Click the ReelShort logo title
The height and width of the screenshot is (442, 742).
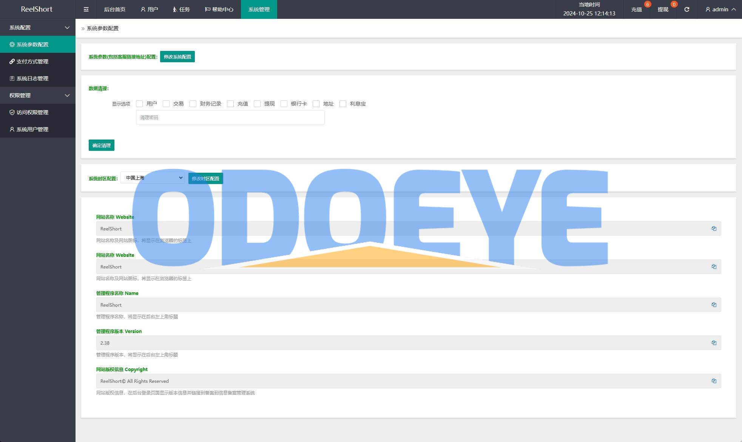pos(37,9)
